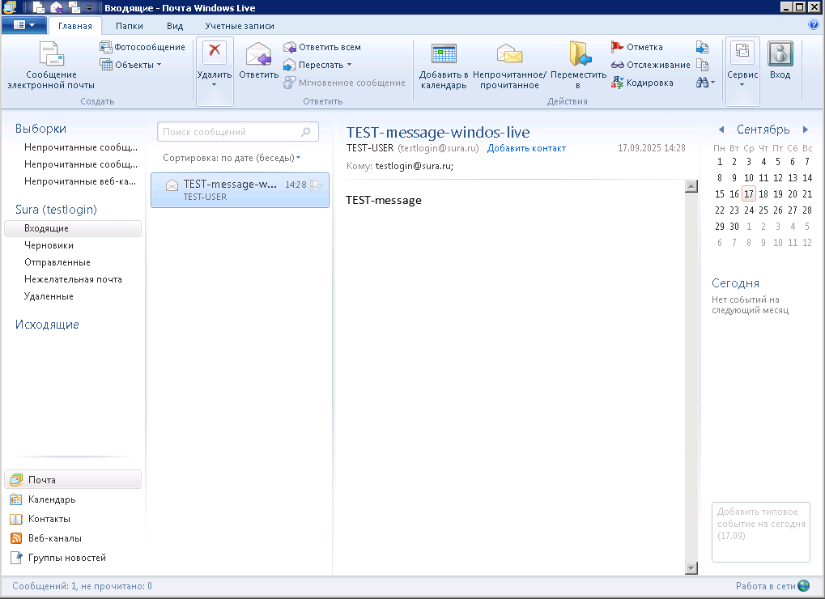Toggle Flag (Отметка) in ribbon
This screenshot has width=825, height=599.
click(x=636, y=47)
